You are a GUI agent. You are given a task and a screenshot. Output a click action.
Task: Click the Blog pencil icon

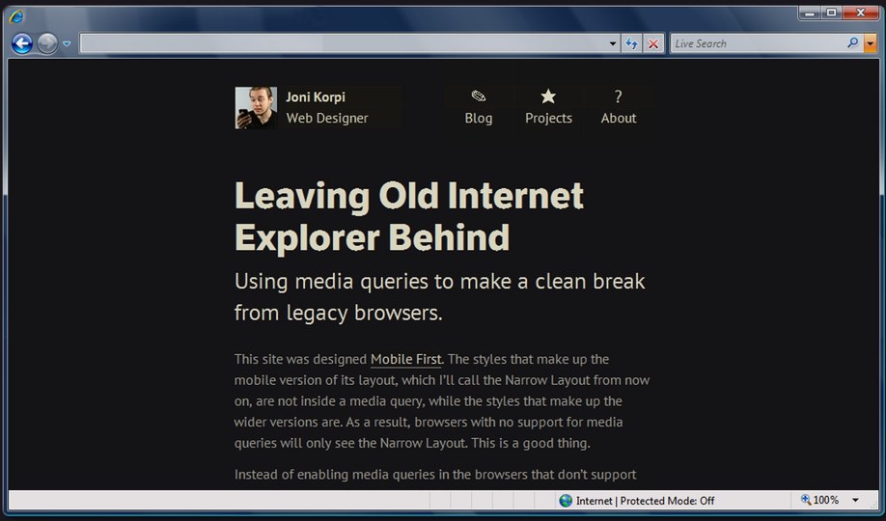tap(479, 96)
